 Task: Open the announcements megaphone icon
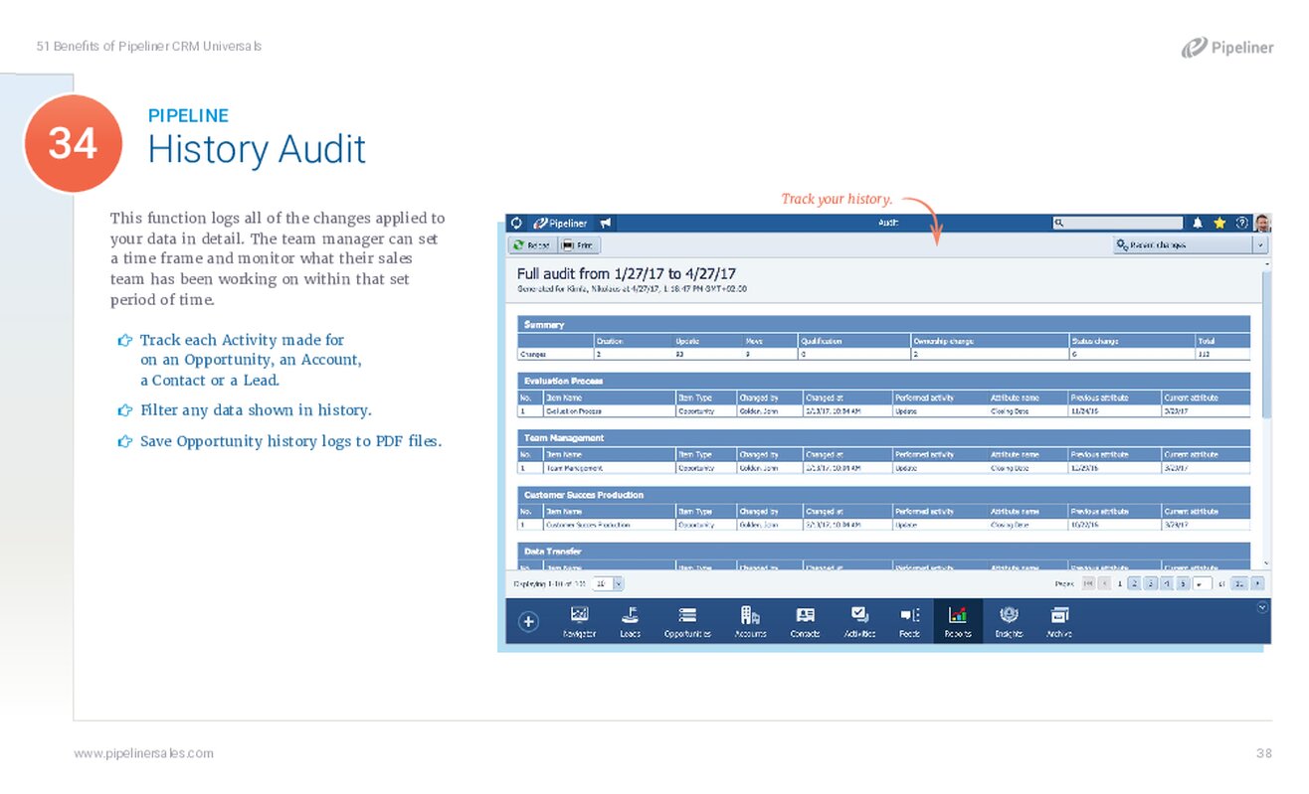(605, 224)
